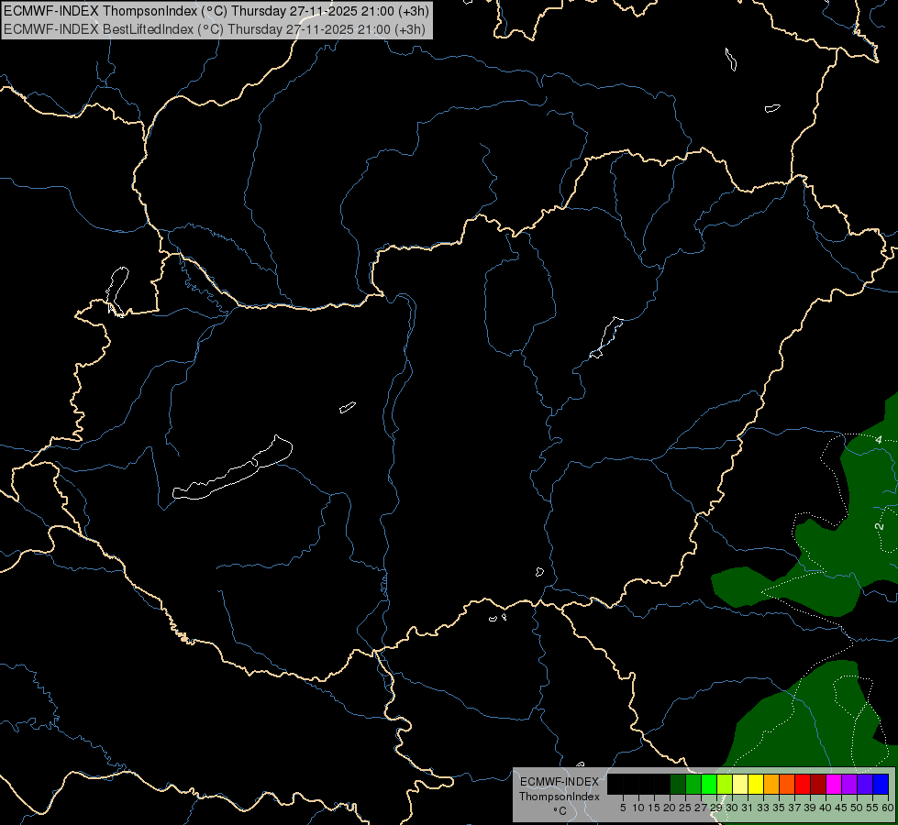Select the yellow-green 29–30 legend swatch

tap(725, 785)
